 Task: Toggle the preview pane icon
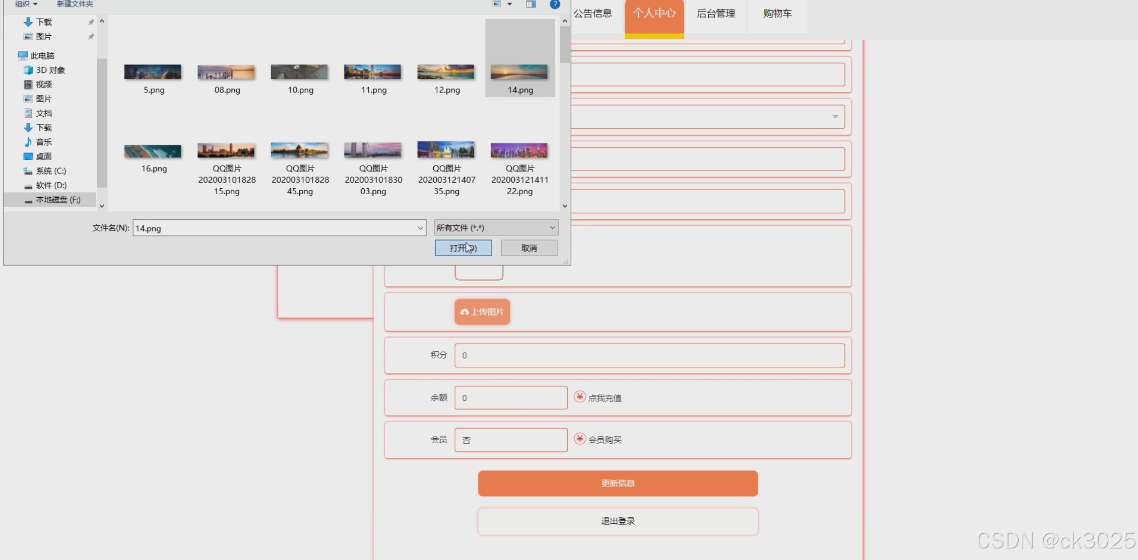531,5
